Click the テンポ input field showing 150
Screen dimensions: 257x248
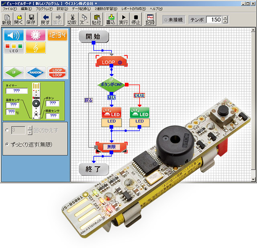[214, 19]
